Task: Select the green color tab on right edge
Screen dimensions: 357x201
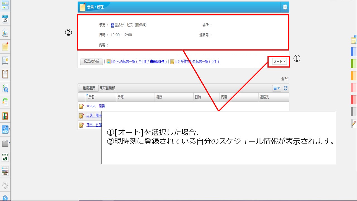Action: [354, 64]
